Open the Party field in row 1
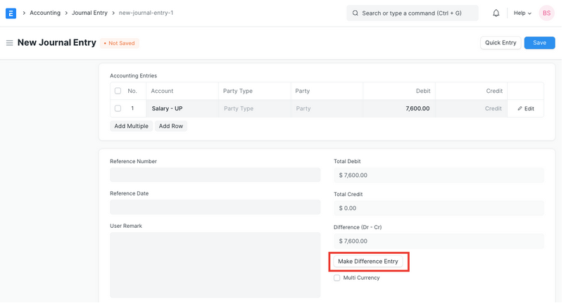This screenshot has width=573, height=308. tap(326, 109)
